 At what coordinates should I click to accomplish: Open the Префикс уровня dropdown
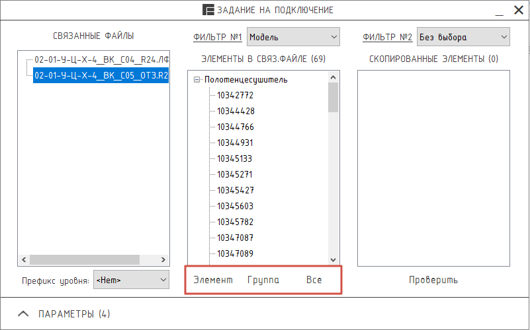pos(131,280)
